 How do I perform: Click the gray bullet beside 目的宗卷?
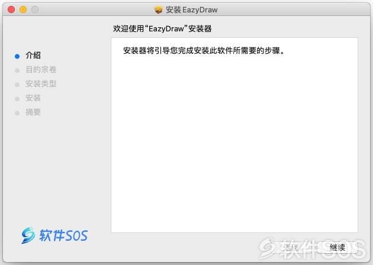[x=17, y=70]
